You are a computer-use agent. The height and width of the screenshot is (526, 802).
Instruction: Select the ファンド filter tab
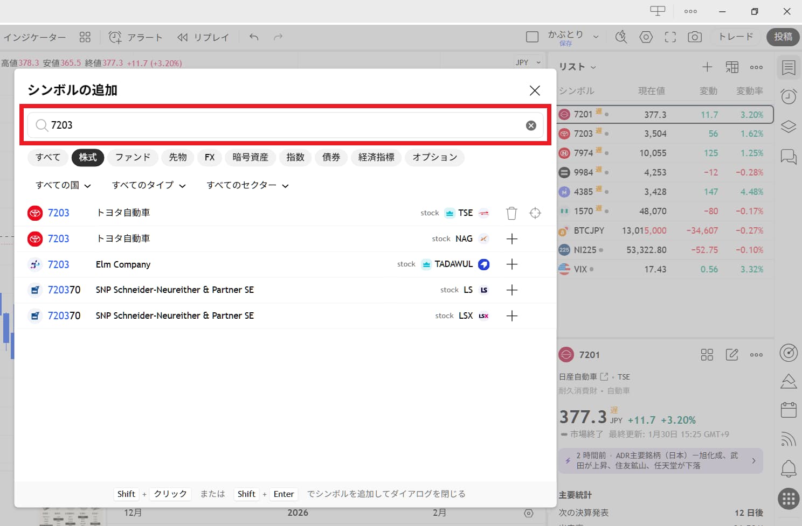click(x=133, y=157)
